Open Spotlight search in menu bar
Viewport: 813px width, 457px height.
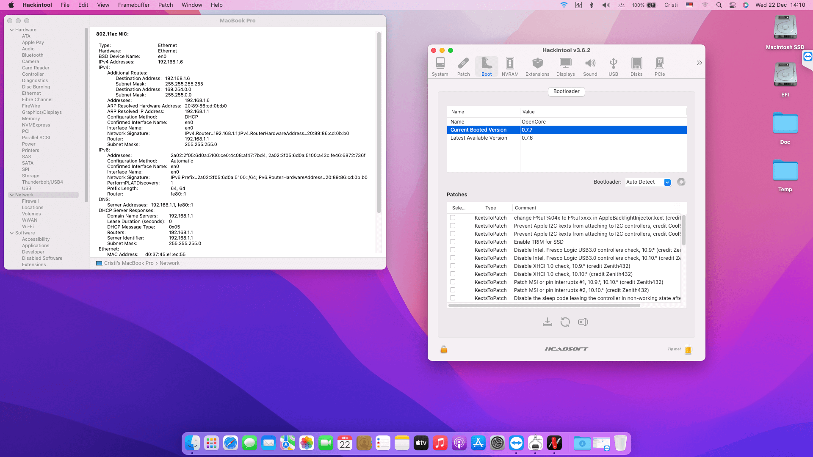[x=719, y=5]
